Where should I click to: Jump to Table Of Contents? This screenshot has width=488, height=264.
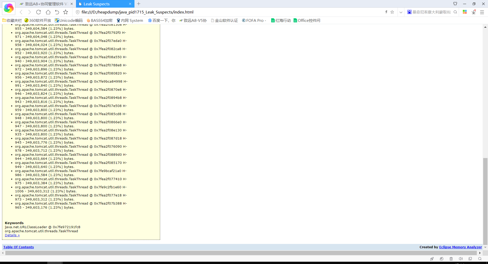tap(19, 247)
